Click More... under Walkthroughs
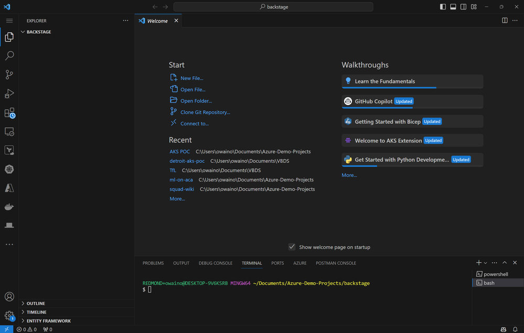The width and height of the screenshot is (524, 333). point(349,175)
